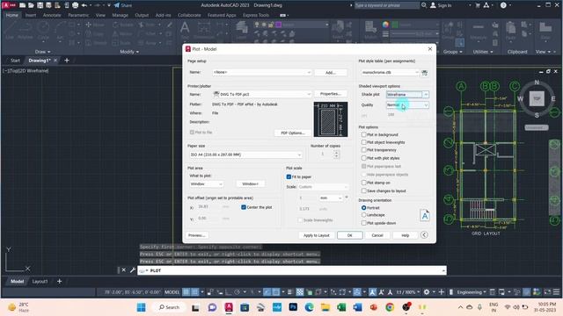Screen dimensions: 563x316
Task: Open the Engineering units dropdown in status bar
Action: pyautogui.click(x=472, y=292)
